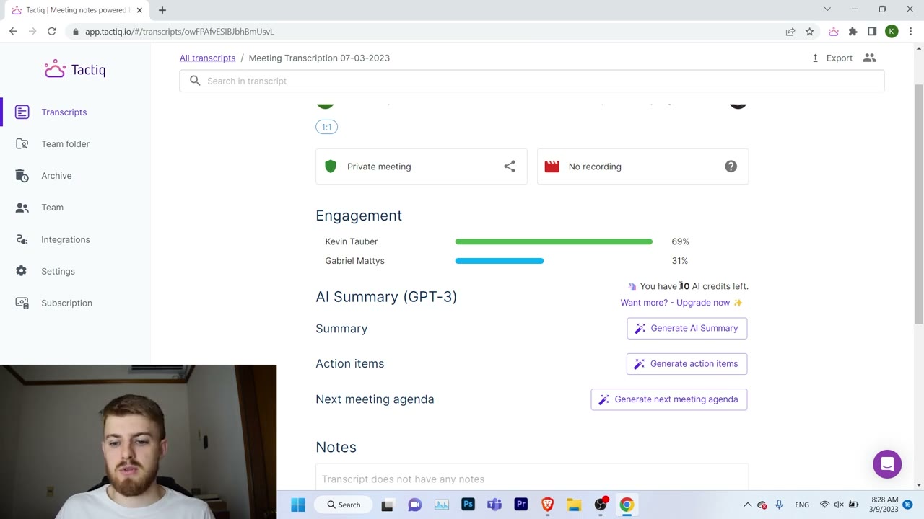Click Kevin Tauber's green engagement bar

554,241
